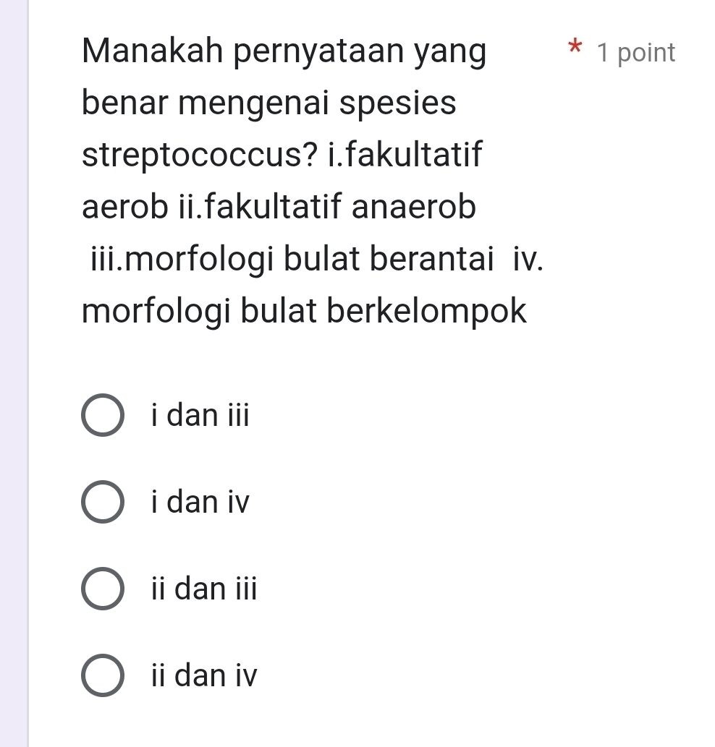Click the 'benar mengenai spesies' text line
Screen dimensions: 715x747
click(x=269, y=104)
